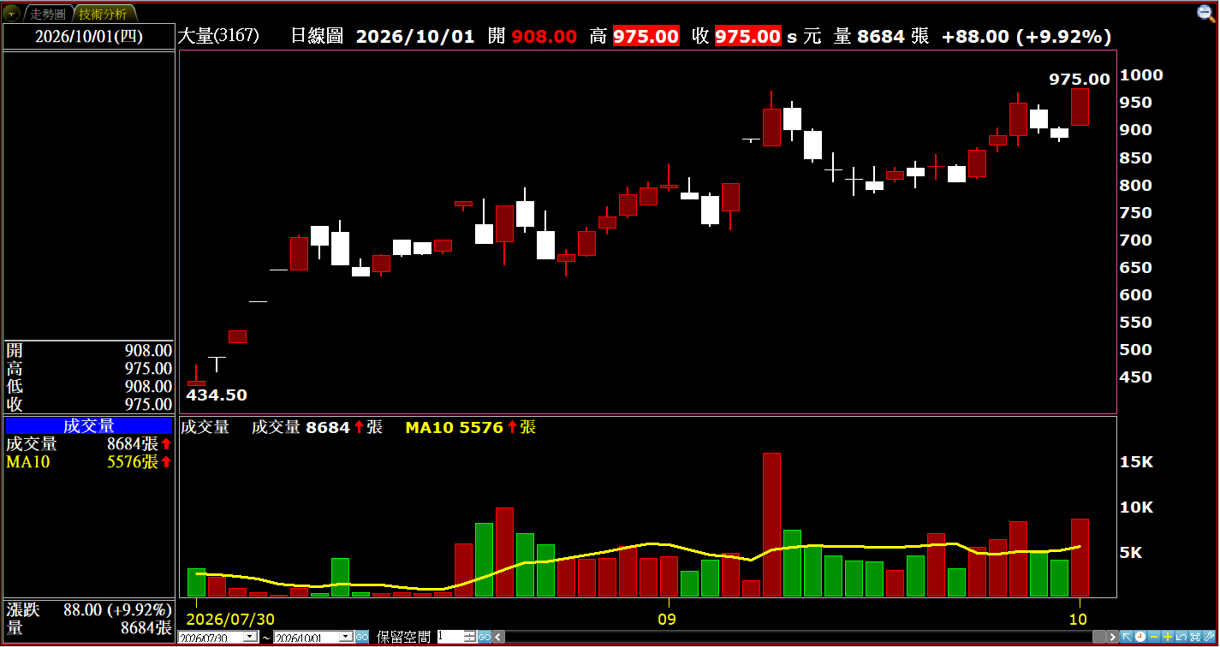Click the 975.00 high price label on chart
Viewport: 1220px width, 647px height.
tap(1080, 79)
